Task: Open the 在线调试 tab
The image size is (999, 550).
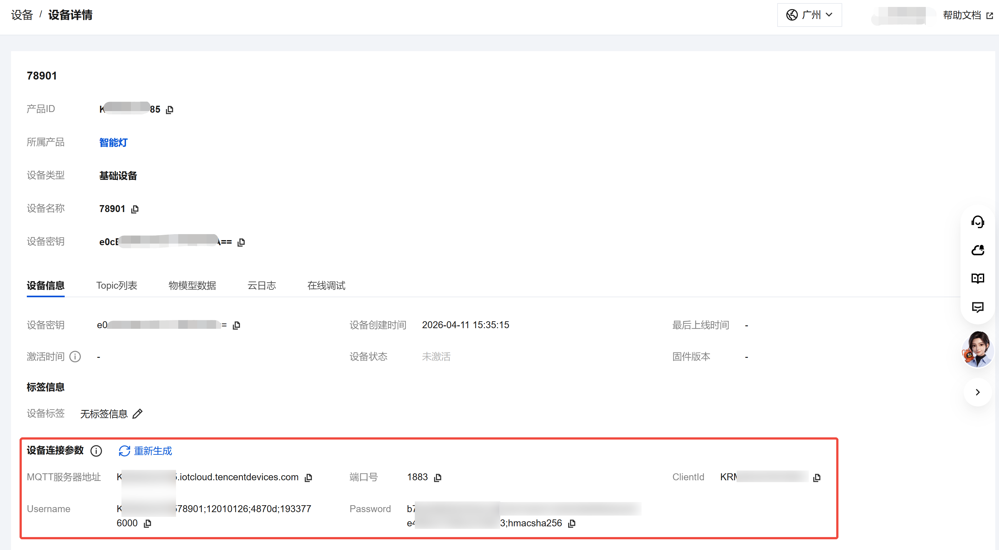Action: click(326, 286)
